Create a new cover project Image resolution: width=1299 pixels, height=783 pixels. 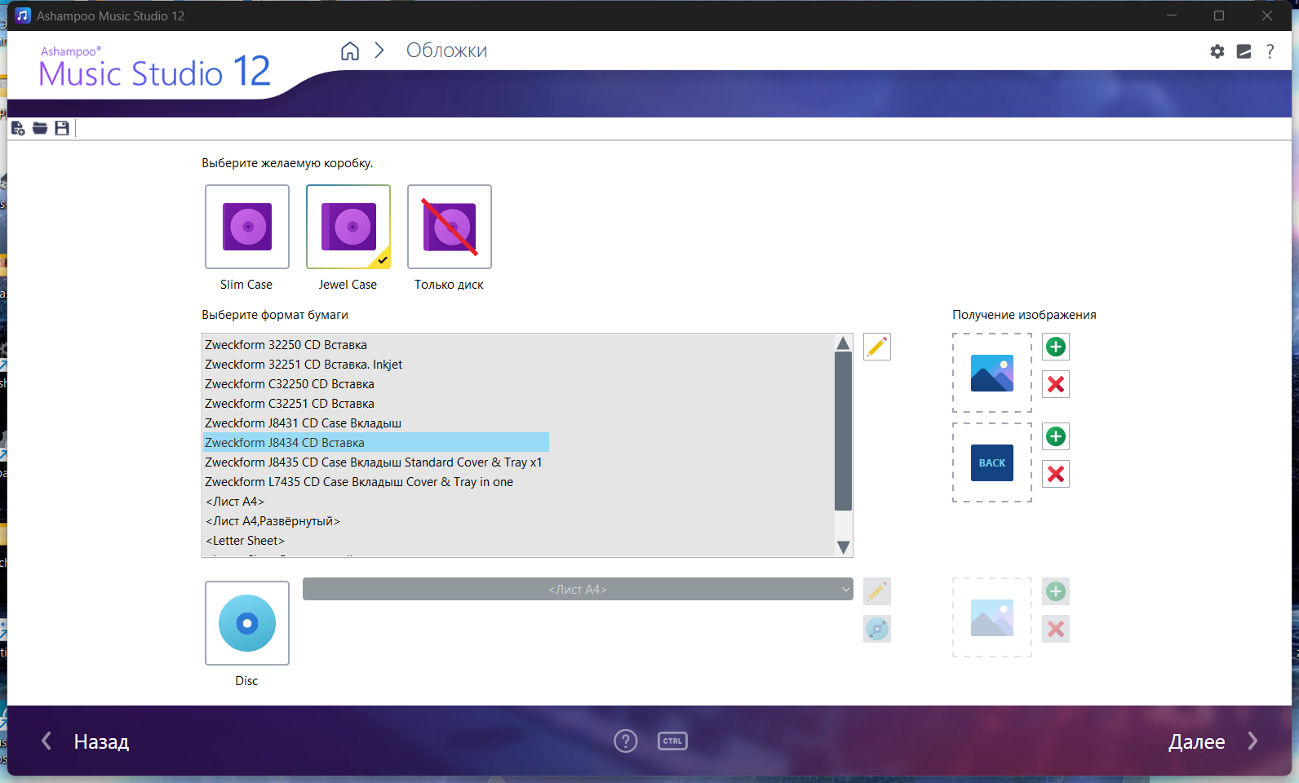(18, 128)
